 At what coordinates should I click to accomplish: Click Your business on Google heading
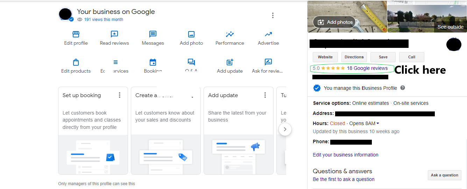coord(116,12)
